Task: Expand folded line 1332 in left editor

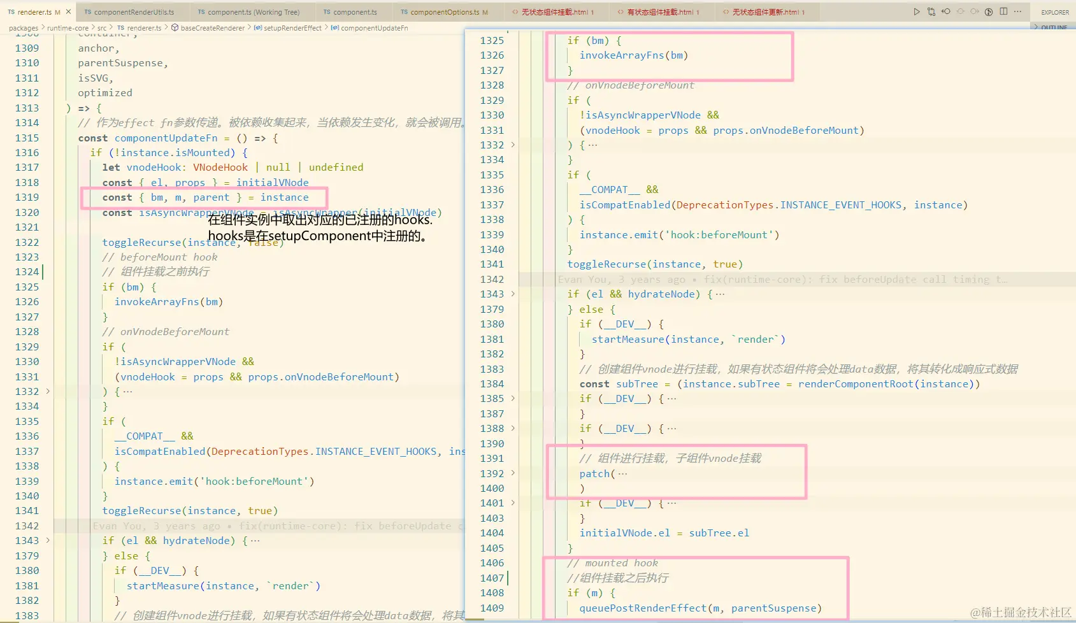Action: tap(48, 391)
